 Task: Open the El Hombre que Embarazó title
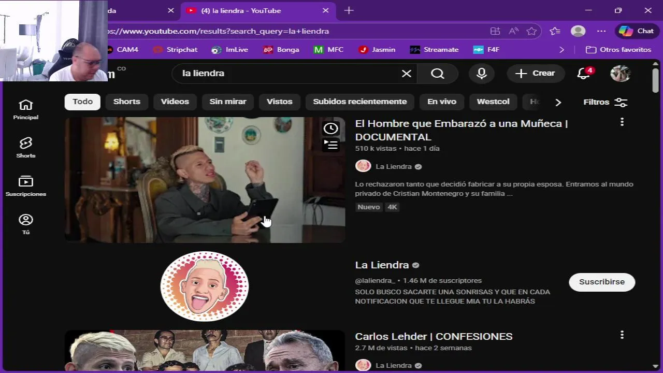point(462,130)
